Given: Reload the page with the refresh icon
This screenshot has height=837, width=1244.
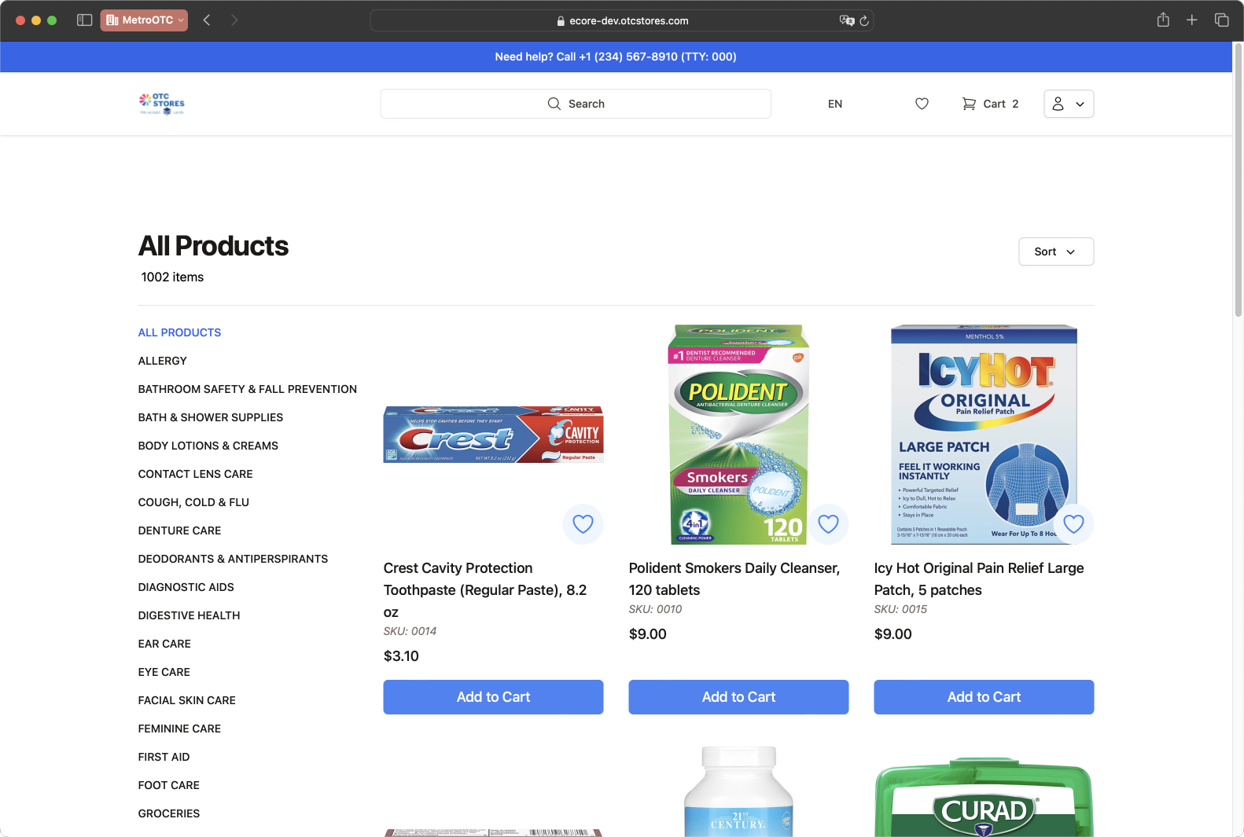Looking at the screenshot, I should (x=864, y=20).
